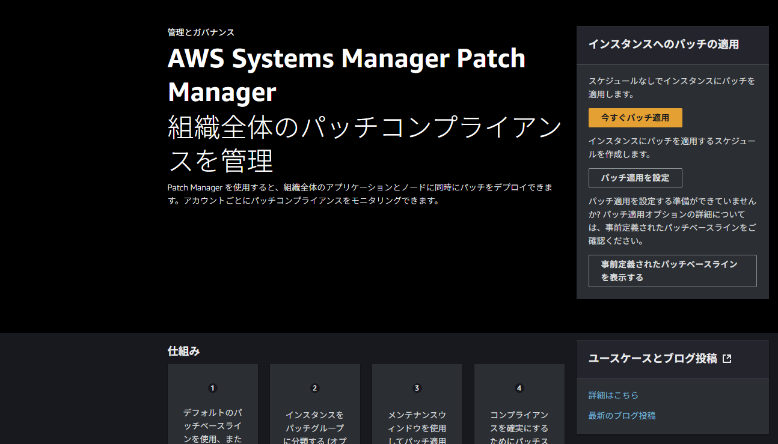Click the パッチ適用を設定 button
Image resolution: width=778 pixels, height=444 pixels.
click(x=635, y=178)
